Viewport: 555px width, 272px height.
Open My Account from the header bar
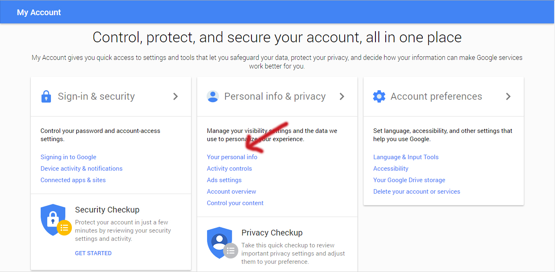coord(39,12)
